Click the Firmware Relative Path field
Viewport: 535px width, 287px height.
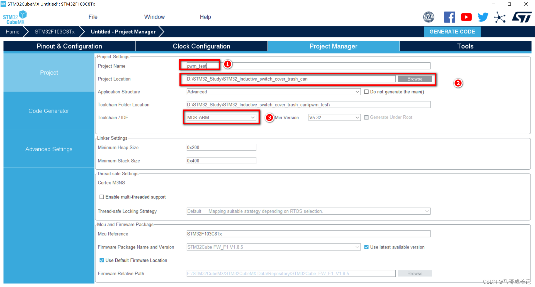click(291, 273)
